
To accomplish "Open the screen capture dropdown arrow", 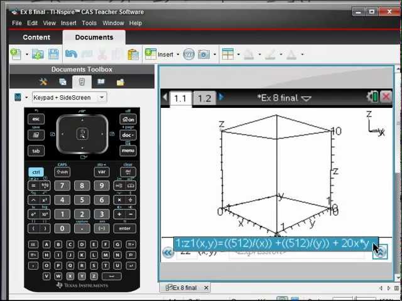I will tap(215, 55).
